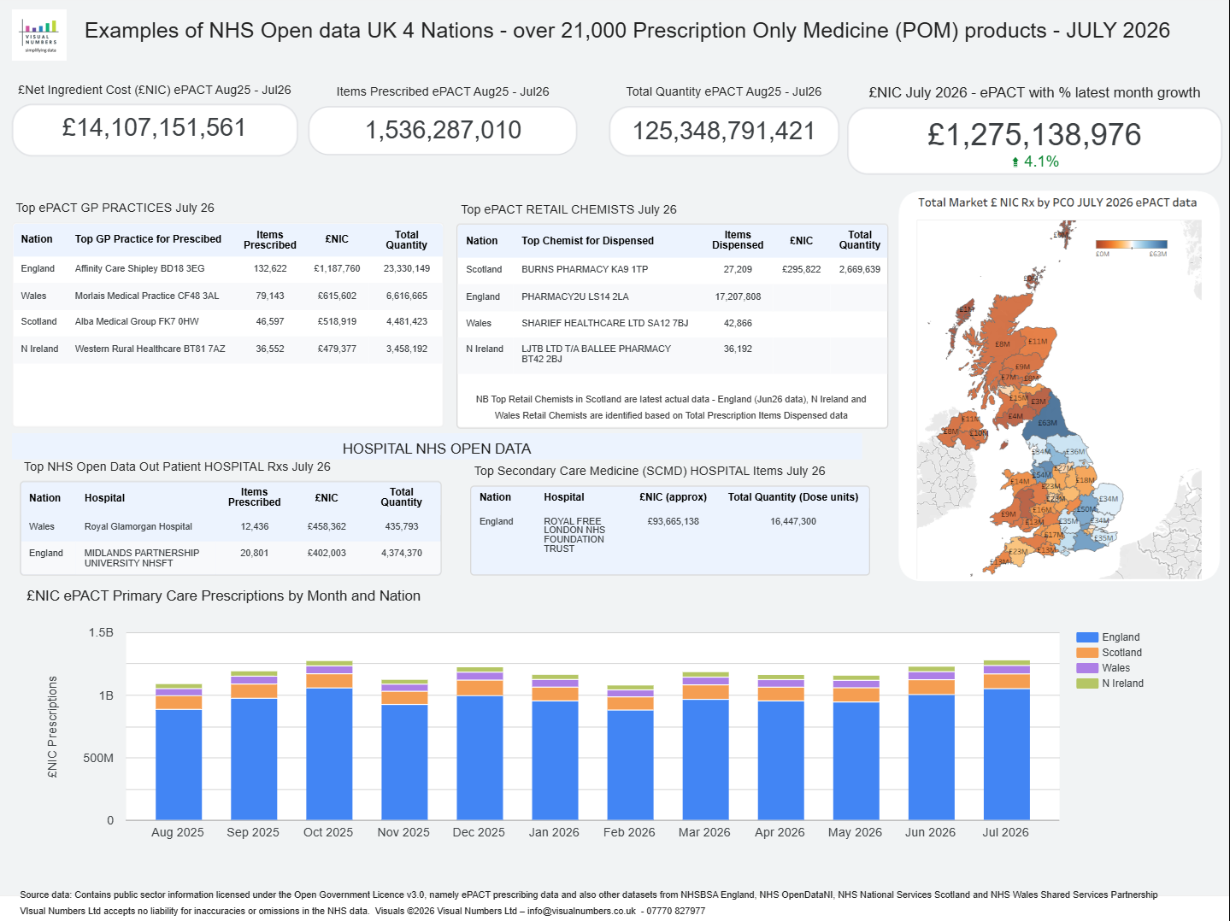Click the £1,275,138,976 July 2026 value
The image size is (1230, 921).
point(1034,134)
